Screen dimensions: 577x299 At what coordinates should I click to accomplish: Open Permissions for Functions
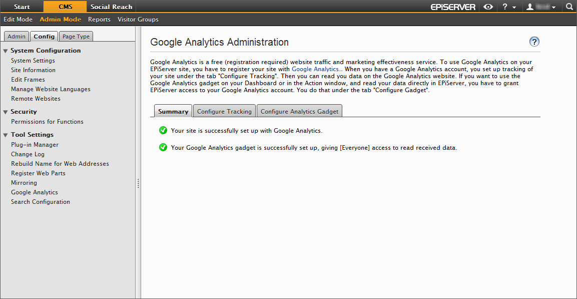47,122
